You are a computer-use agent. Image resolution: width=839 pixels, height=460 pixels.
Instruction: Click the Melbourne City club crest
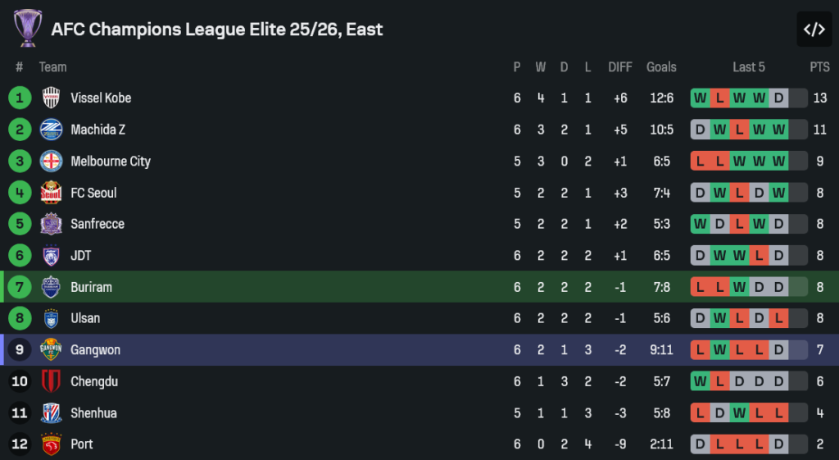click(51, 162)
